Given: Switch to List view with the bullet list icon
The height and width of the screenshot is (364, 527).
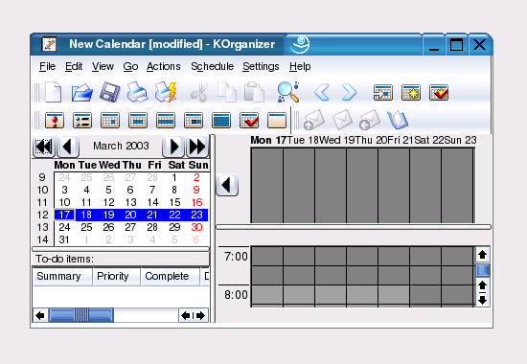Looking at the screenshot, I should point(82,121).
